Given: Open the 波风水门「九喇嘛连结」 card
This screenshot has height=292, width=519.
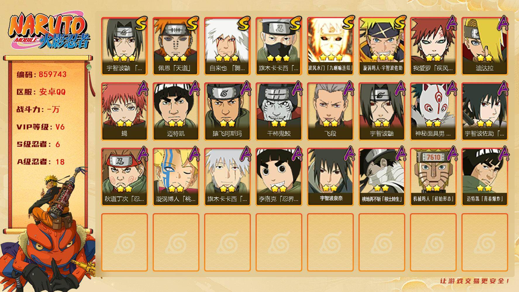Looking at the screenshot, I should pos(330,46).
